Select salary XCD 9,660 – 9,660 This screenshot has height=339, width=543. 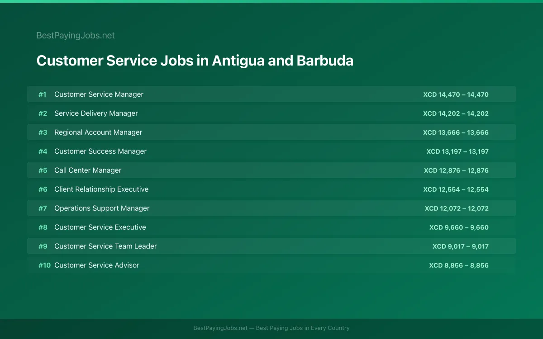point(459,227)
